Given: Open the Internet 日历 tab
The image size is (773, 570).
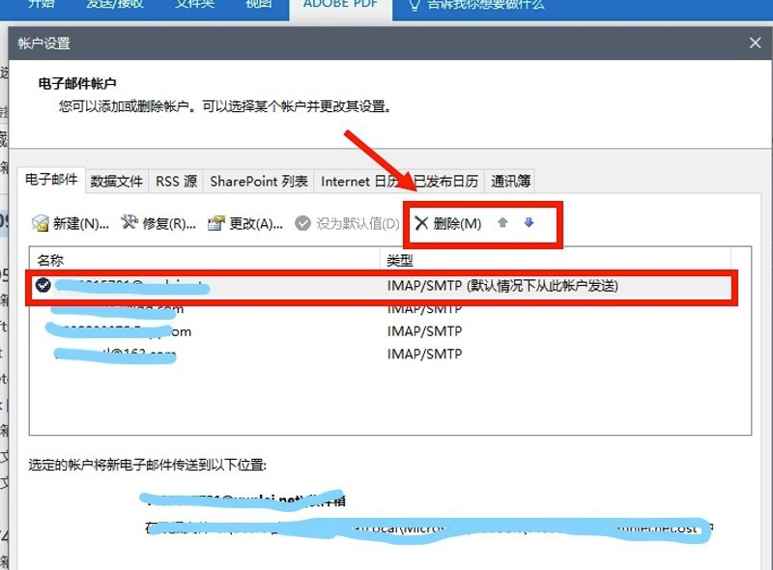Looking at the screenshot, I should click(360, 181).
